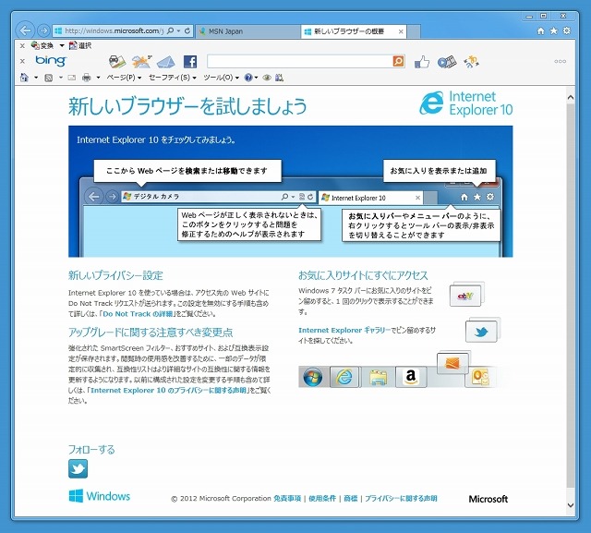Expand the ツール(O) dropdown menu
Screen dimensions: 591x533
click(x=222, y=78)
